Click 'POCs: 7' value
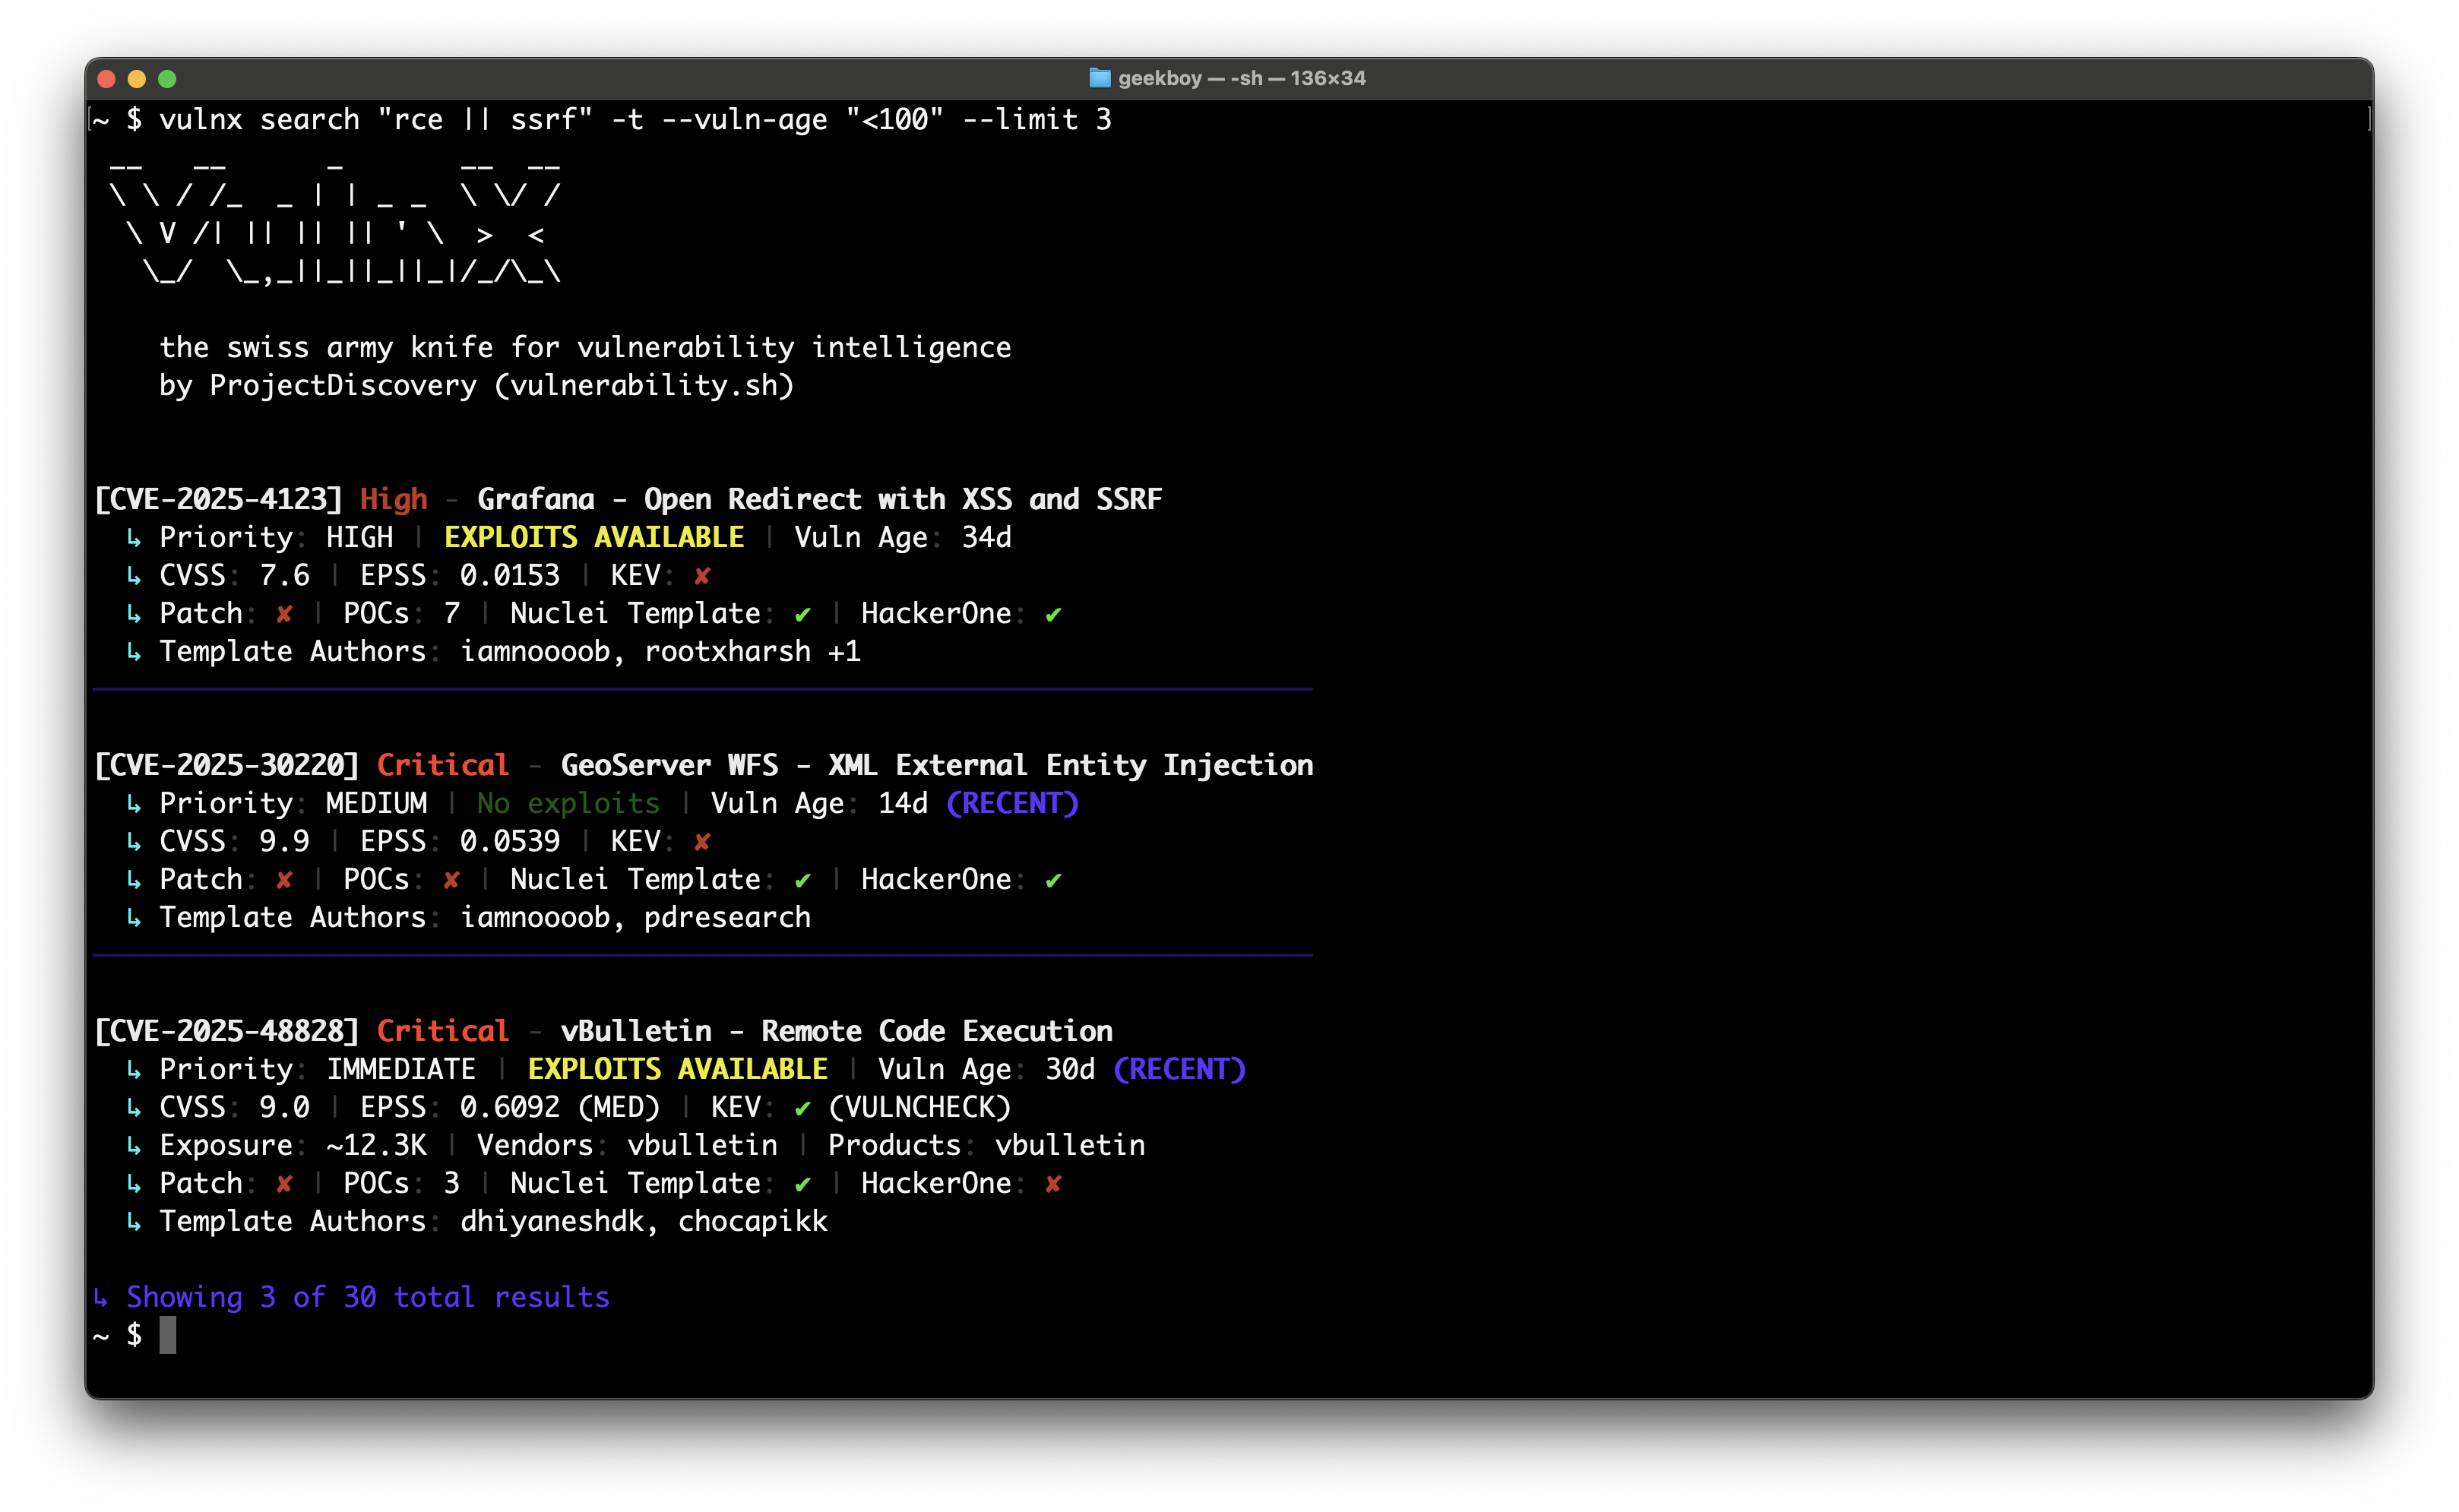 401,613
